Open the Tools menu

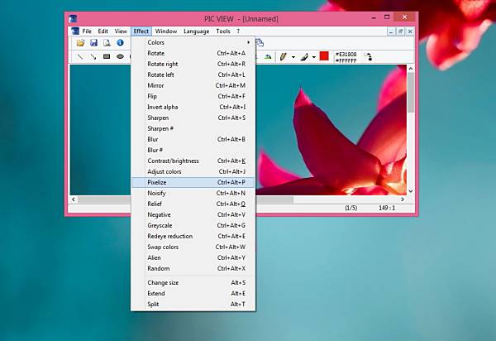[x=223, y=31]
